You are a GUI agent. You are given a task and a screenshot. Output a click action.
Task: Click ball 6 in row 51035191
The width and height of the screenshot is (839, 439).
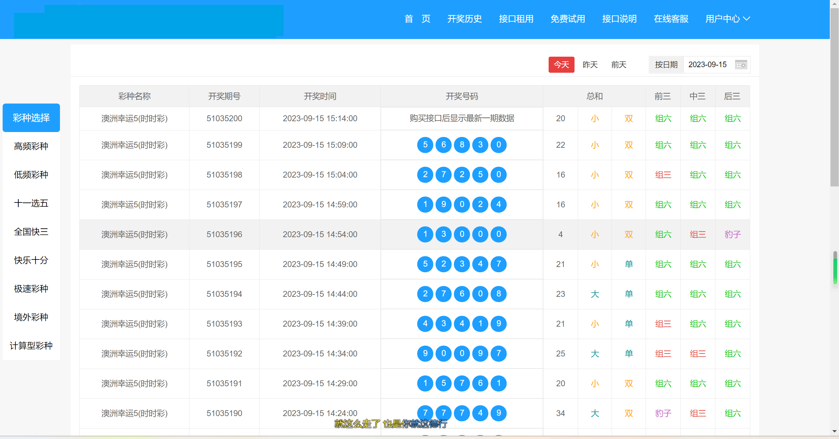(480, 383)
